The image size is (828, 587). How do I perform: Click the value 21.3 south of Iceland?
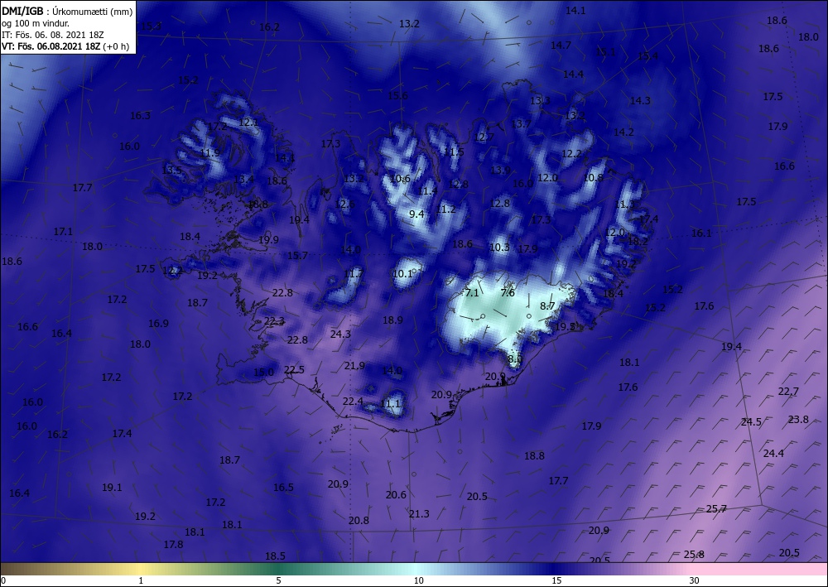click(x=419, y=513)
